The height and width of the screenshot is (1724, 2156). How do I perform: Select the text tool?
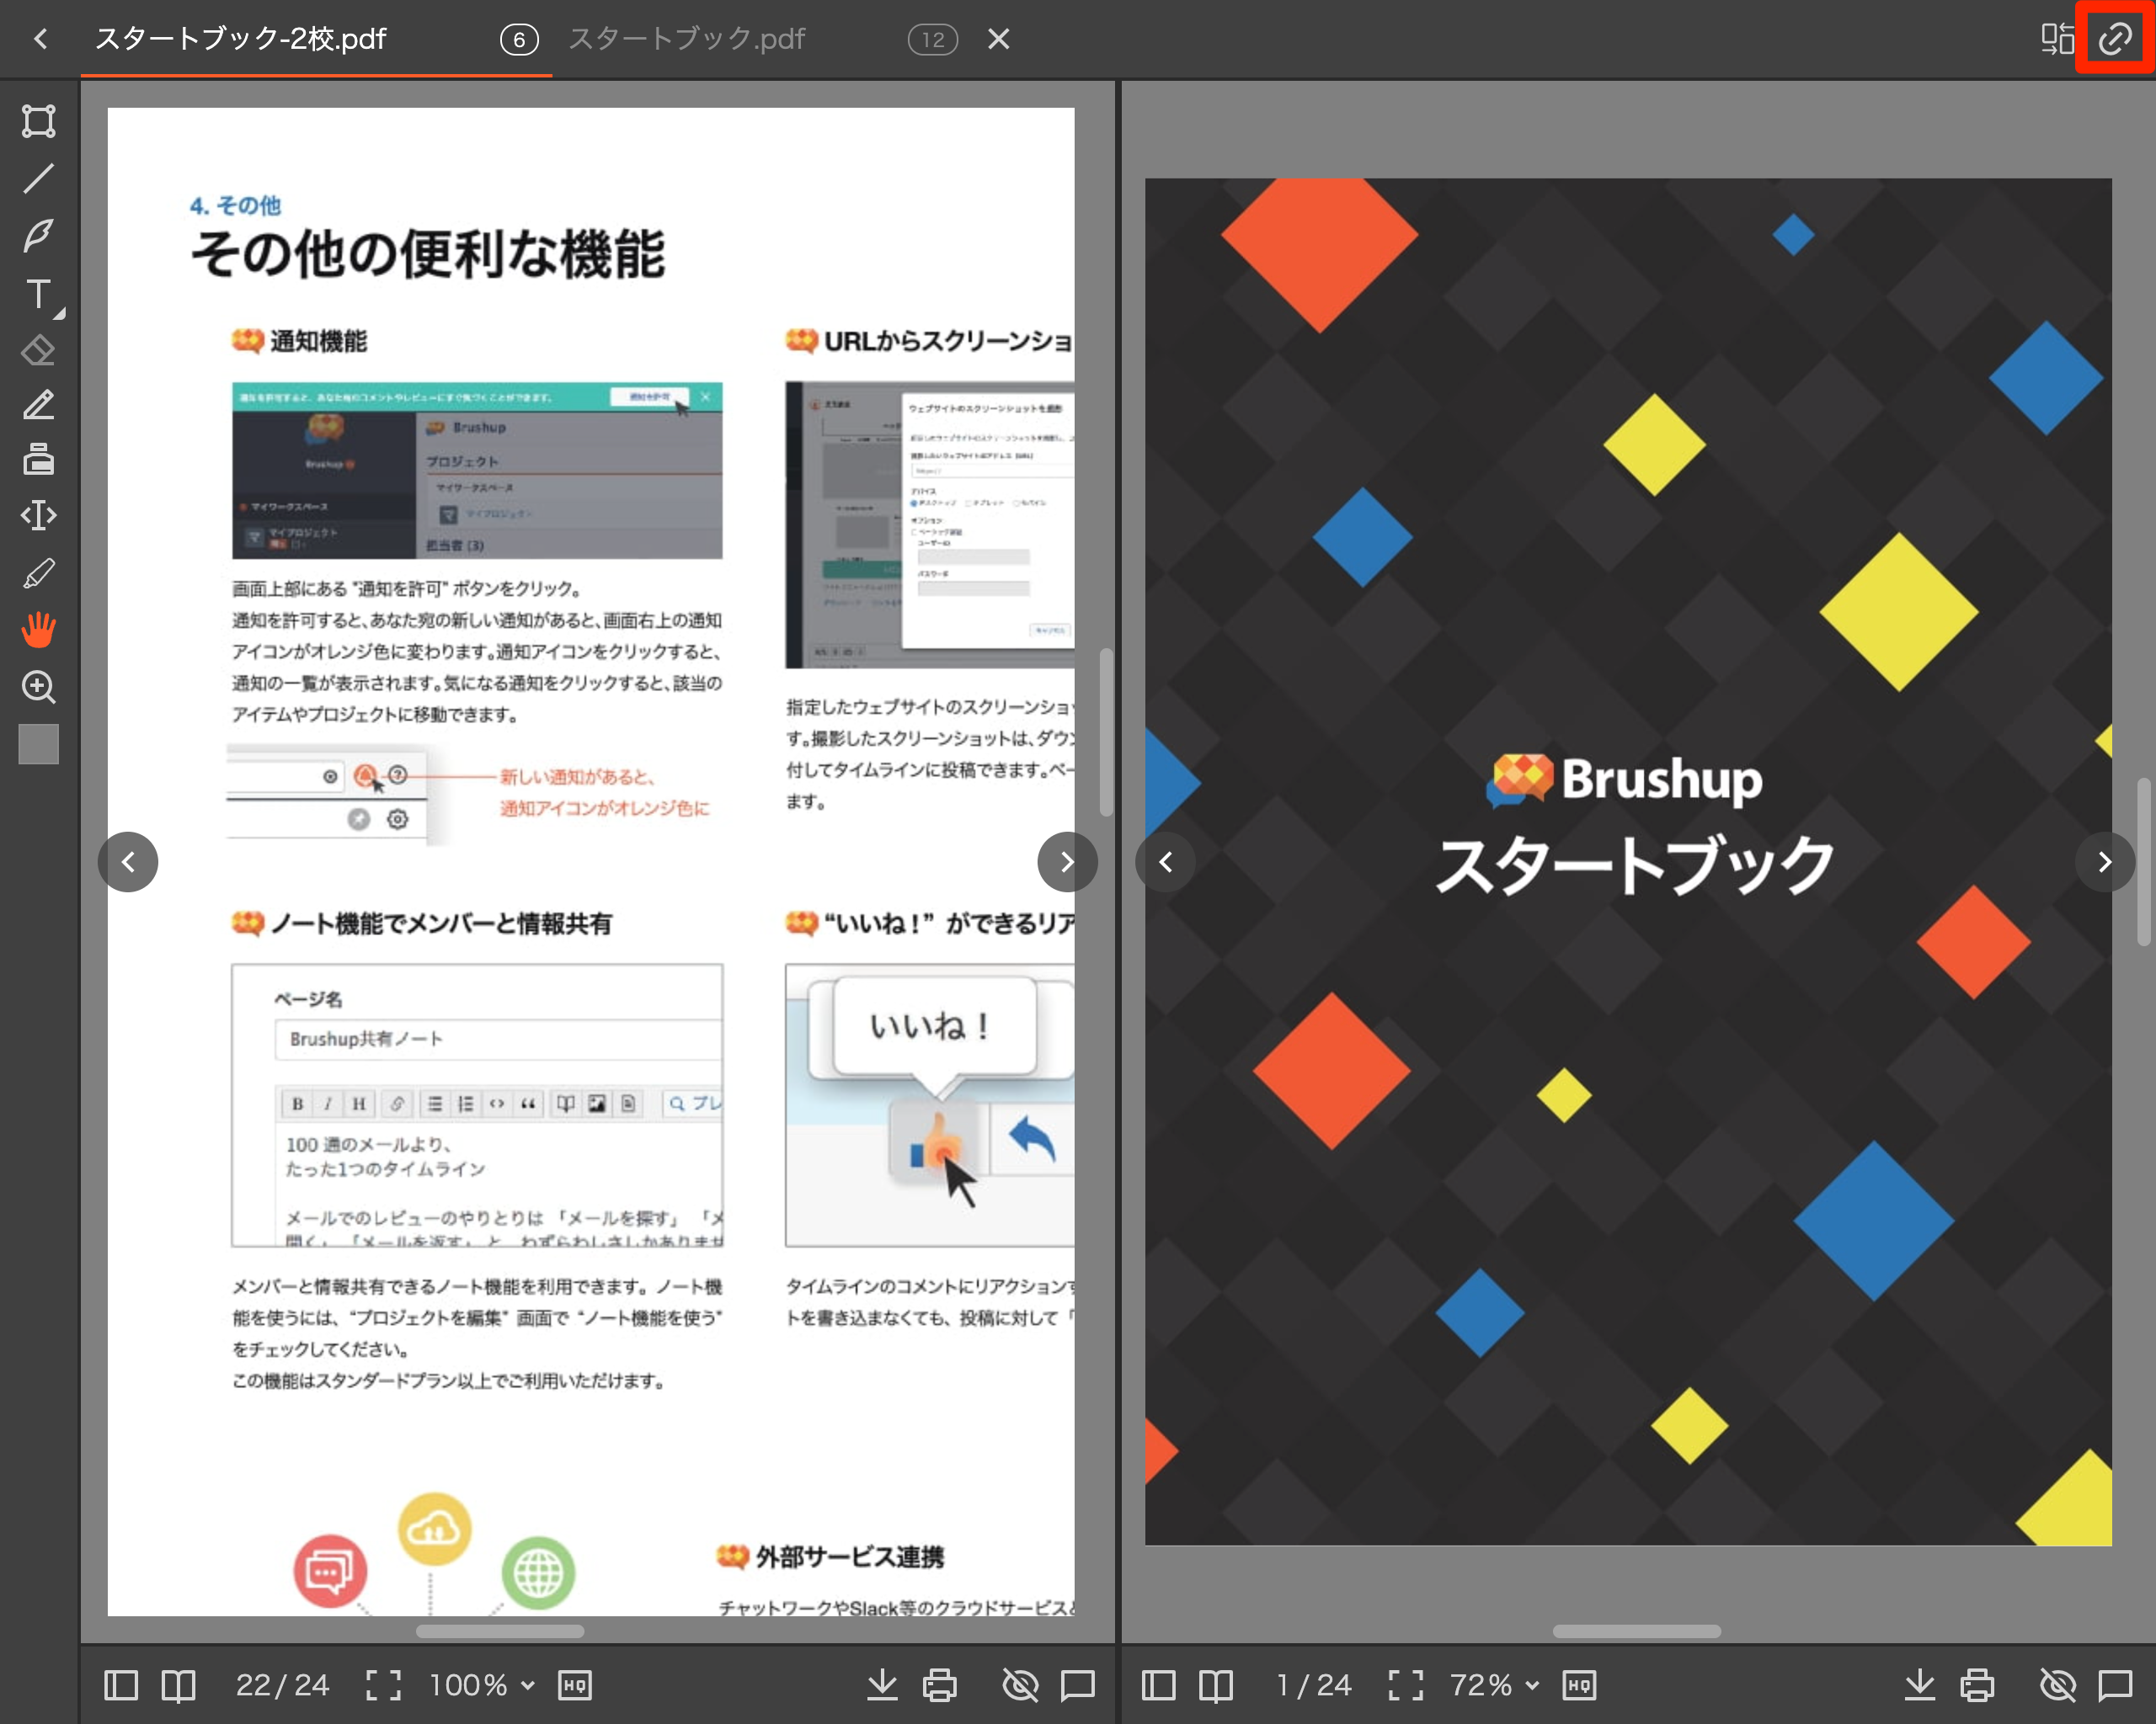[x=38, y=294]
